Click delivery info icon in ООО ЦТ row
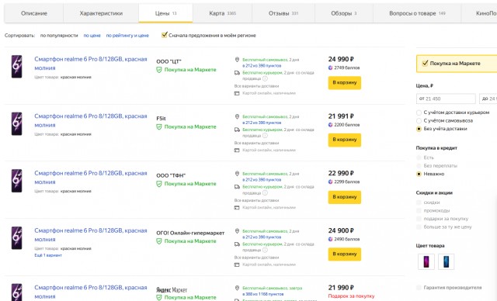The width and height of the screenshot is (497, 301). (265, 78)
